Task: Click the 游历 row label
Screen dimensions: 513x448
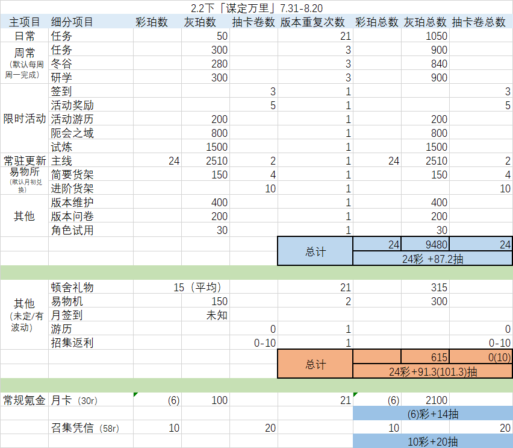Action: [x=91, y=329]
